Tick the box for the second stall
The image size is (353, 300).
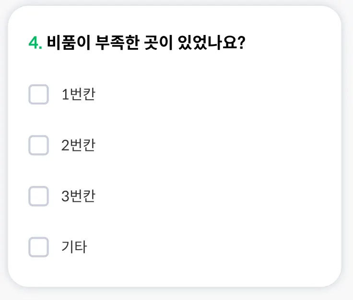[39, 145]
